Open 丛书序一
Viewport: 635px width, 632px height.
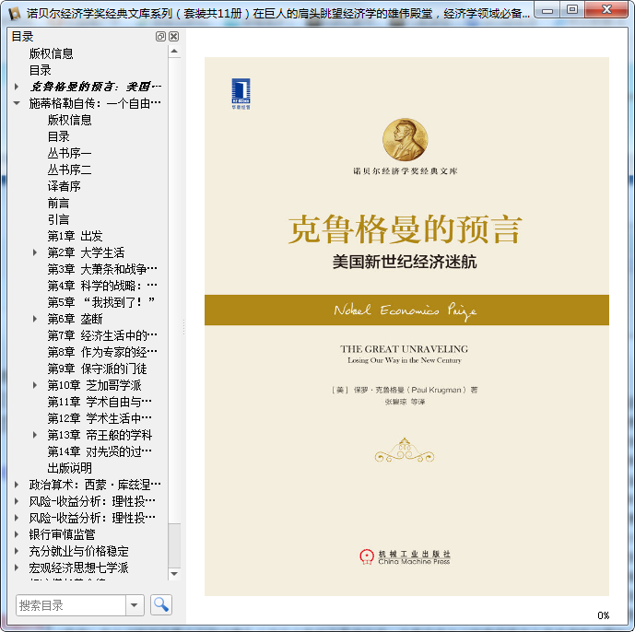pyautogui.click(x=70, y=153)
